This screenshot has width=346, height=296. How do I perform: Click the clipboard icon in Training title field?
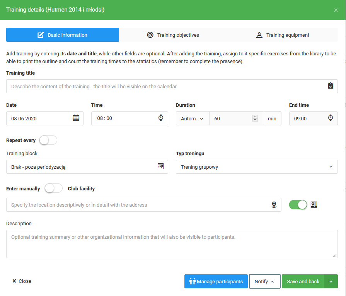click(330, 86)
